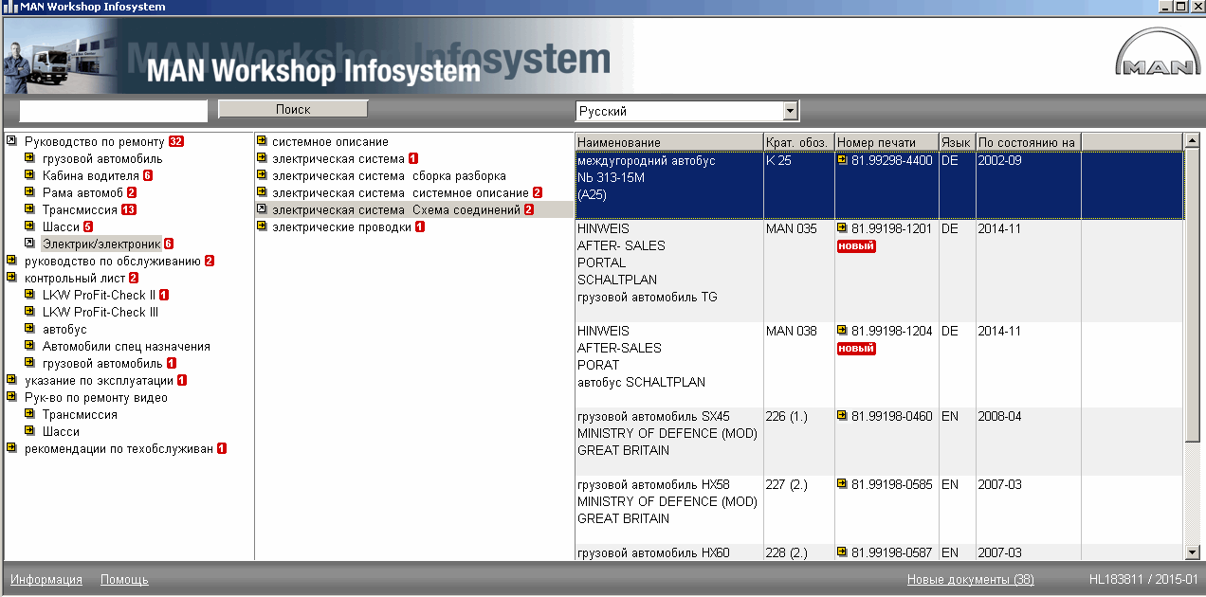Click the arrow icon beside Кабина водителя
The height and width of the screenshot is (597, 1206).
[x=29, y=175]
